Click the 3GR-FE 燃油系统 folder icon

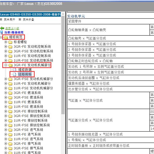(10, 93)
